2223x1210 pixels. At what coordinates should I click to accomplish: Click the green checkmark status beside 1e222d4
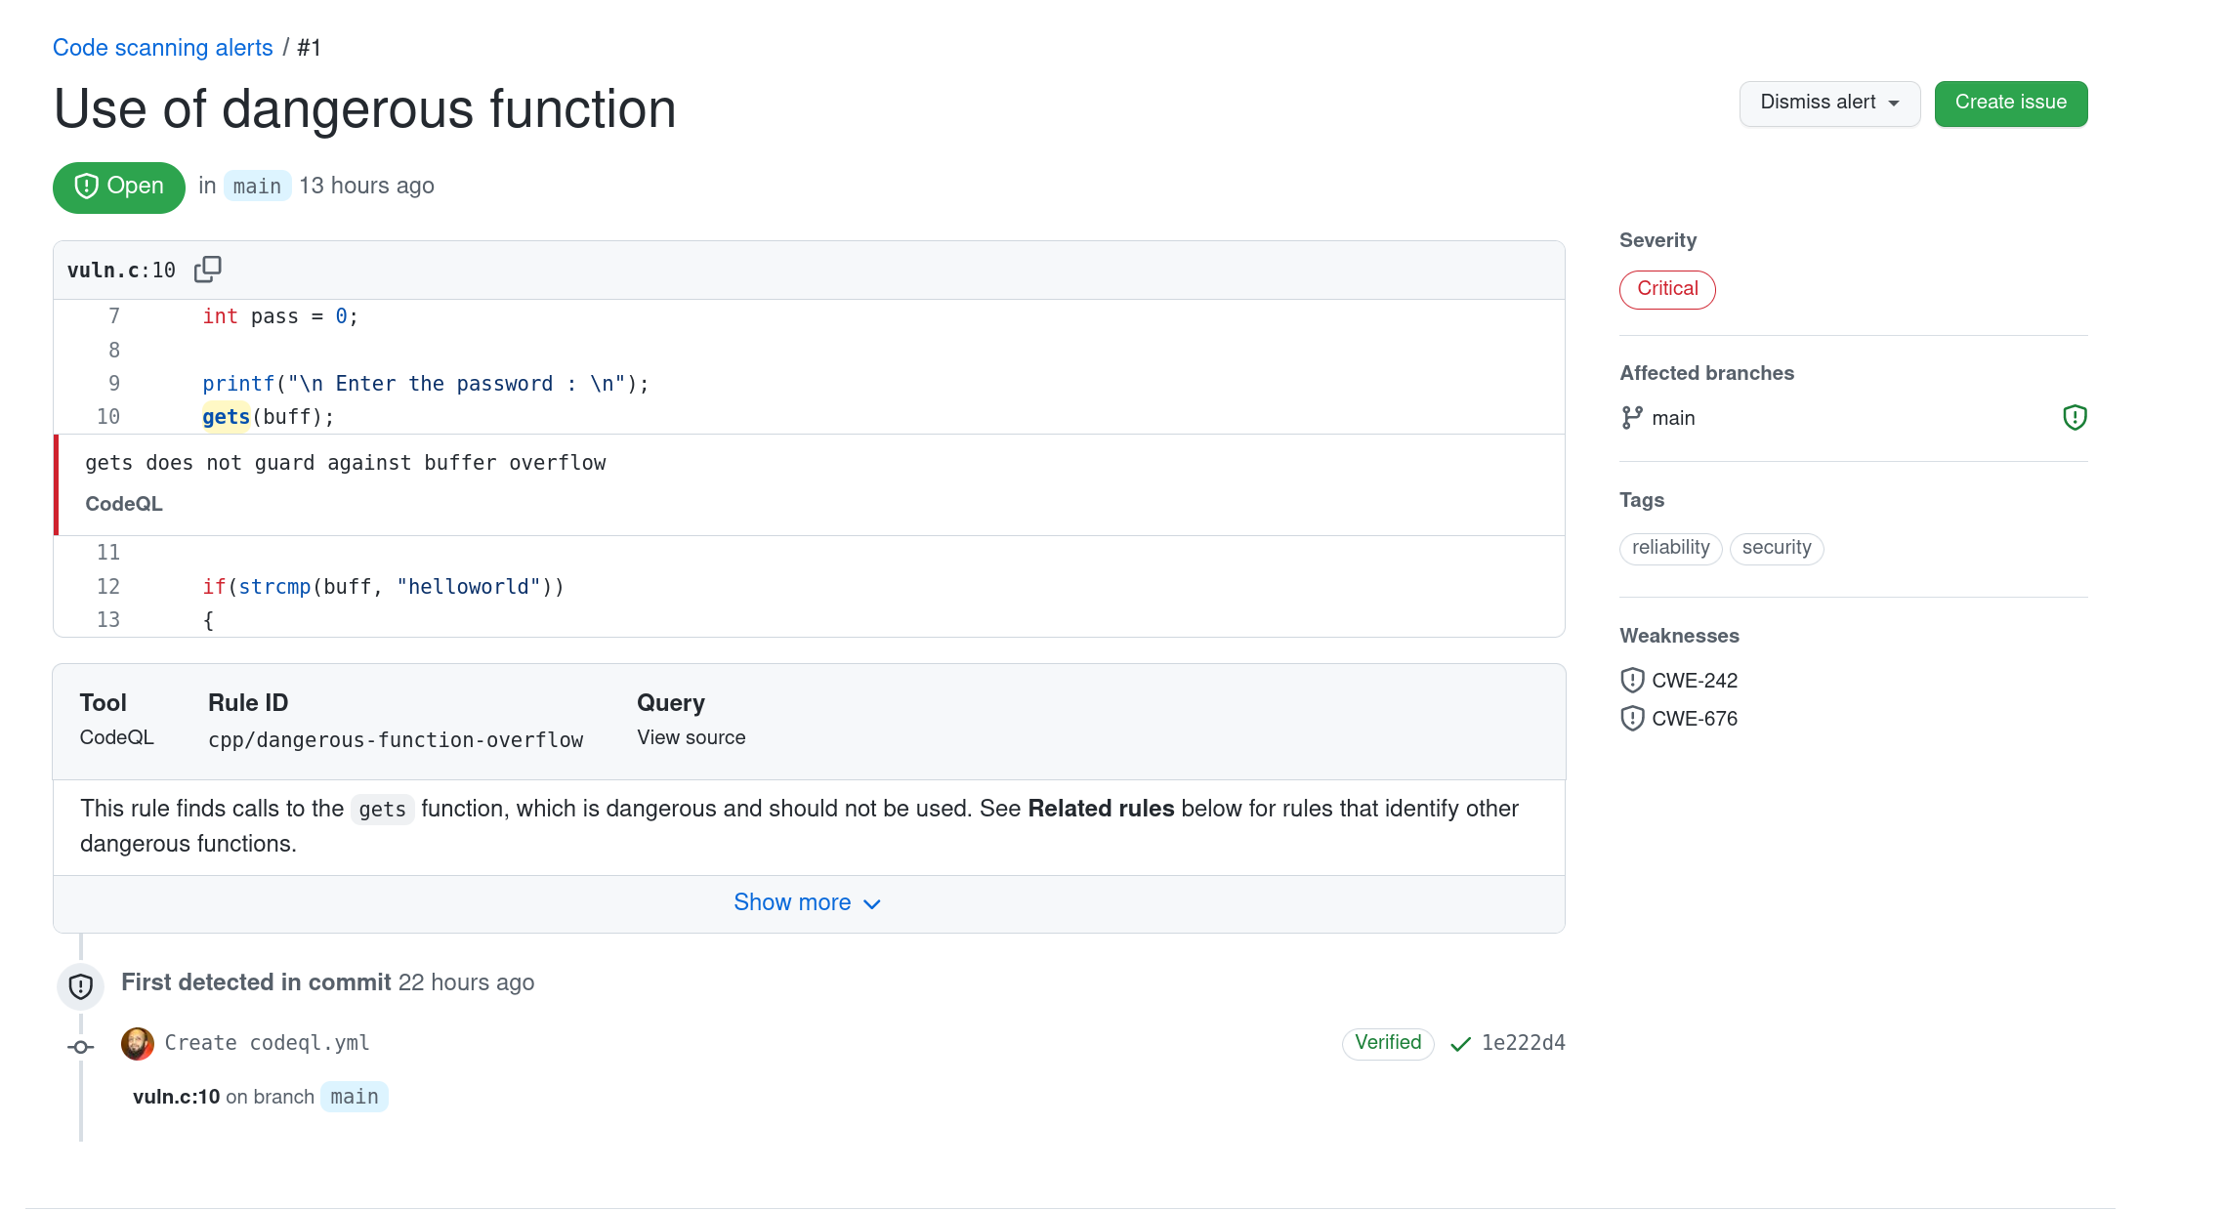click(x=1460, y=1044)
